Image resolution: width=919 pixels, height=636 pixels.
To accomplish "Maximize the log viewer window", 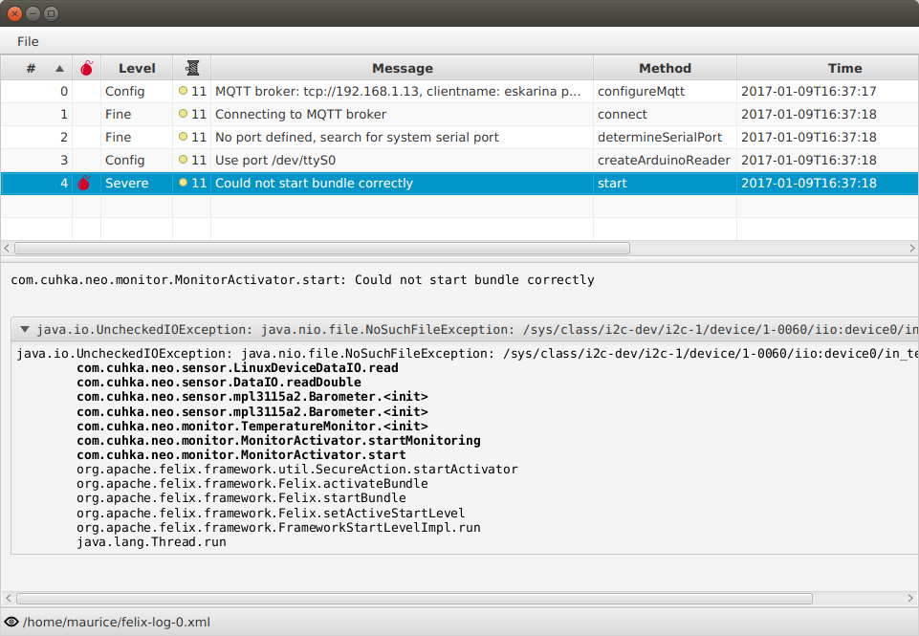I will click(52, 13).
